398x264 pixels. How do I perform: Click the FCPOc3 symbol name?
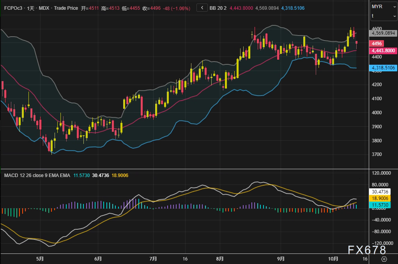pyautogui.click(x=13, y=8)
